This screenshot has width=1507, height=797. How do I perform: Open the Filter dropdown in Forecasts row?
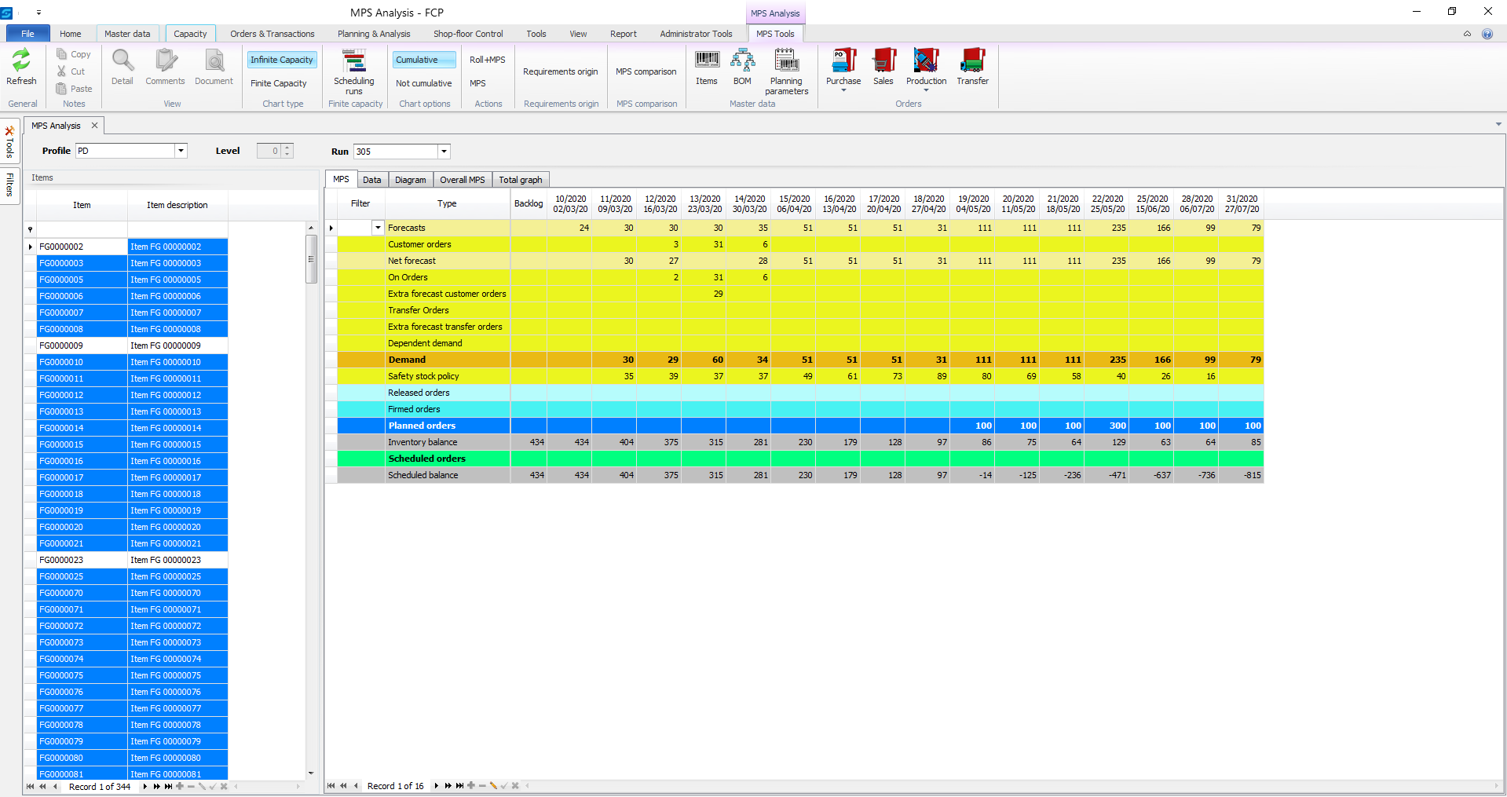pos(378,228)
